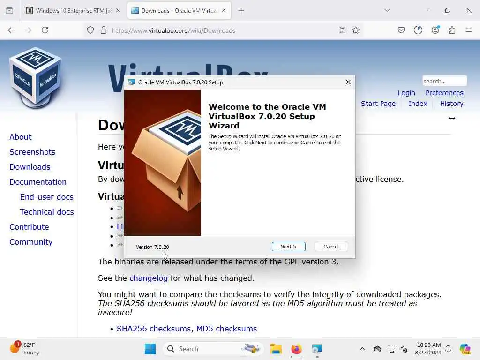The image size is (480, 360).
Task: Open Documentation in the sidebar
Action: (x=37, y=182)
